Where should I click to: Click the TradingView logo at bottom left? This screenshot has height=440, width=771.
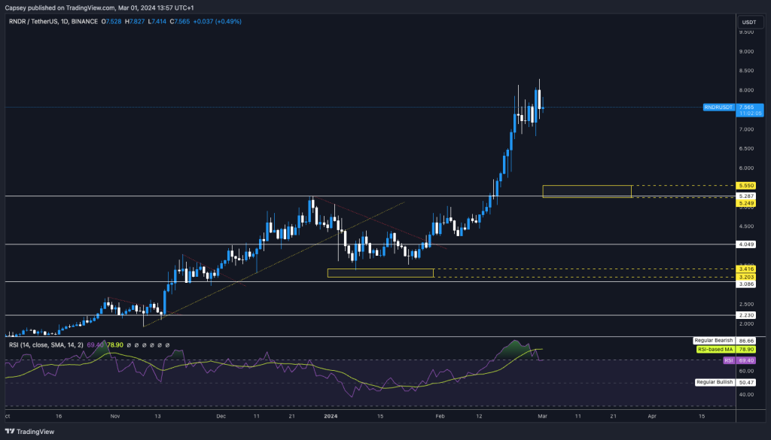29,432
